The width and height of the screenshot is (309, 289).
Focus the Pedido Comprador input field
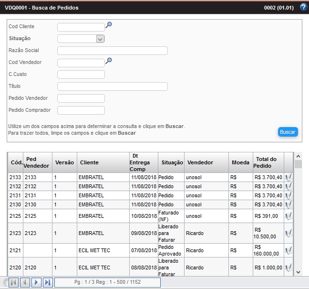click(81, 110)
